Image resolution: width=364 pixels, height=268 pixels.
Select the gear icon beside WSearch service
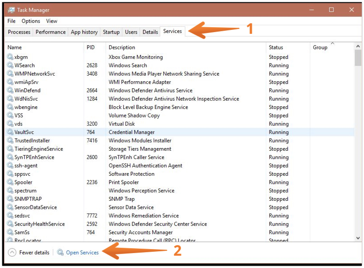pyautogui.click(x=10, y=65)
